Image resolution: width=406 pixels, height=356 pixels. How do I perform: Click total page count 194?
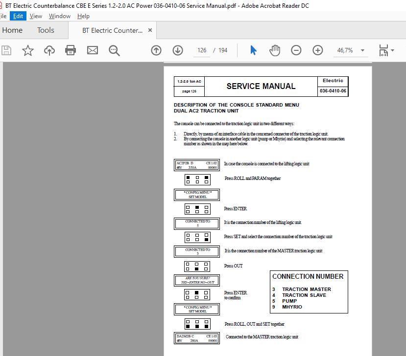(223, 50)
